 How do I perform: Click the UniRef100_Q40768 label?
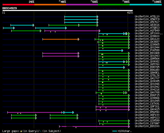(147, 93)
